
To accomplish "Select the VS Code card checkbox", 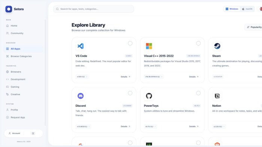I will [130, 43].
